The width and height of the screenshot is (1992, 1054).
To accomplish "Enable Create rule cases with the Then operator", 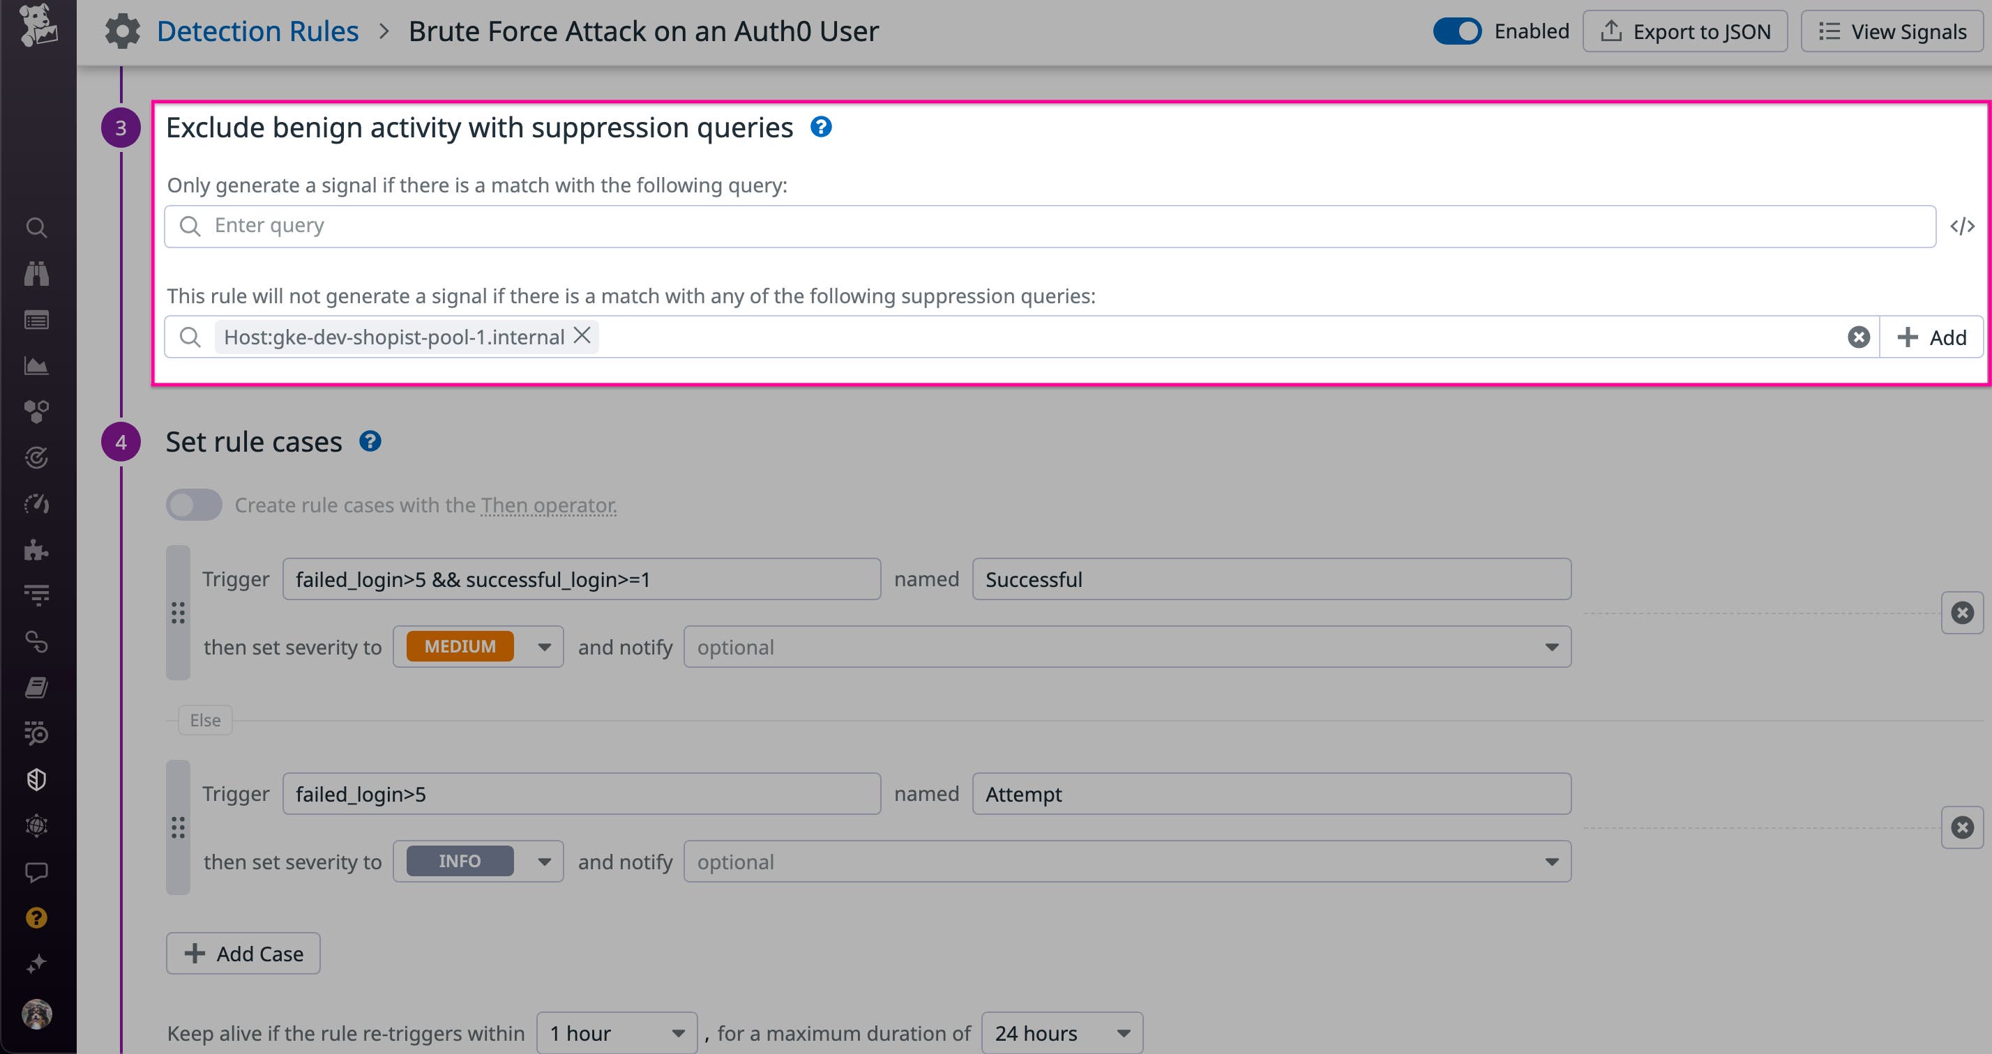I will tap(193, 505).
